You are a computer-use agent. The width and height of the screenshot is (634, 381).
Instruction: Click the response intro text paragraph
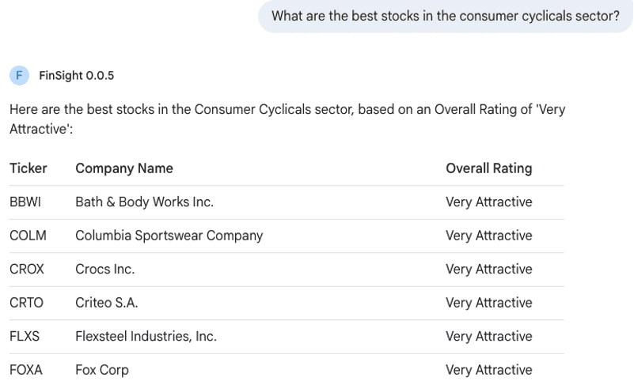[287, 119]
